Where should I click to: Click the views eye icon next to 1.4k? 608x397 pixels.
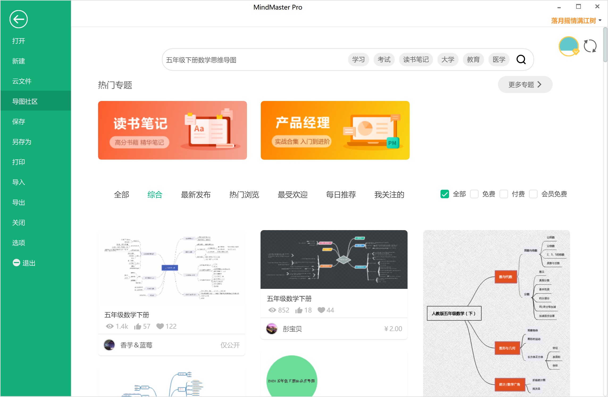(x=110, y=326)
